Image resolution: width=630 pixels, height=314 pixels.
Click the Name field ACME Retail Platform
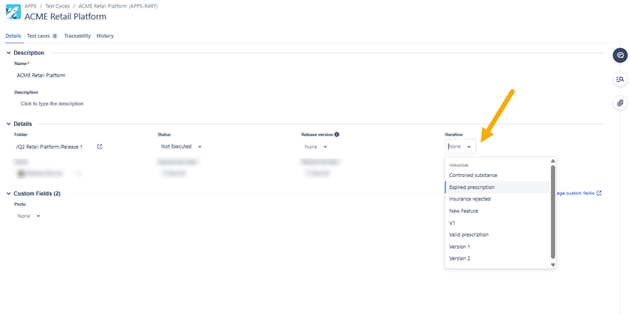tap(41, 75)
